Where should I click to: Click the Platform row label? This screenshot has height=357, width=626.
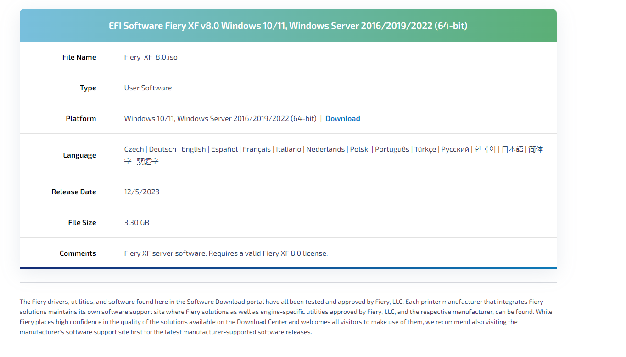pyautogui.click(x=81, y=119)
